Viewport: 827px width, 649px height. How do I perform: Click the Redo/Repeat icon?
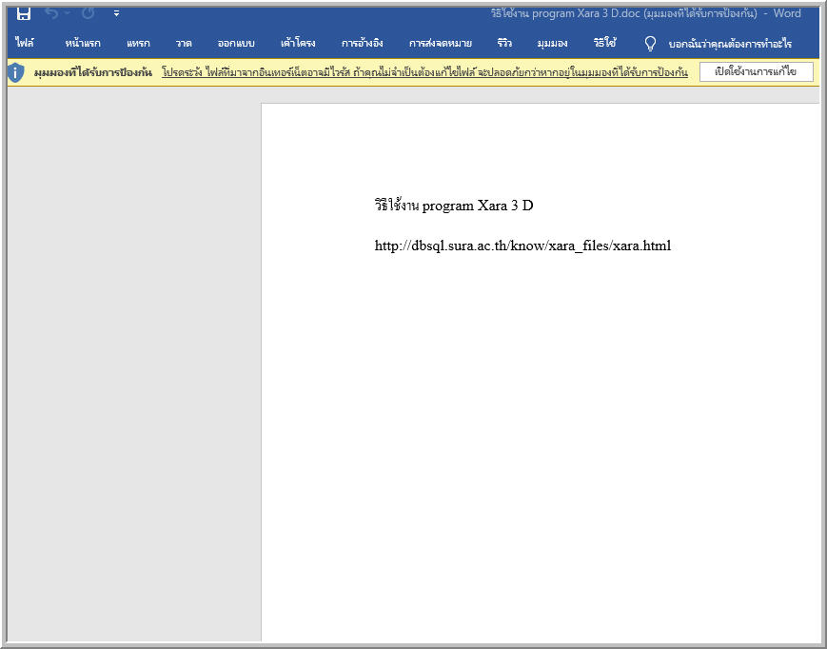(89, 13)
